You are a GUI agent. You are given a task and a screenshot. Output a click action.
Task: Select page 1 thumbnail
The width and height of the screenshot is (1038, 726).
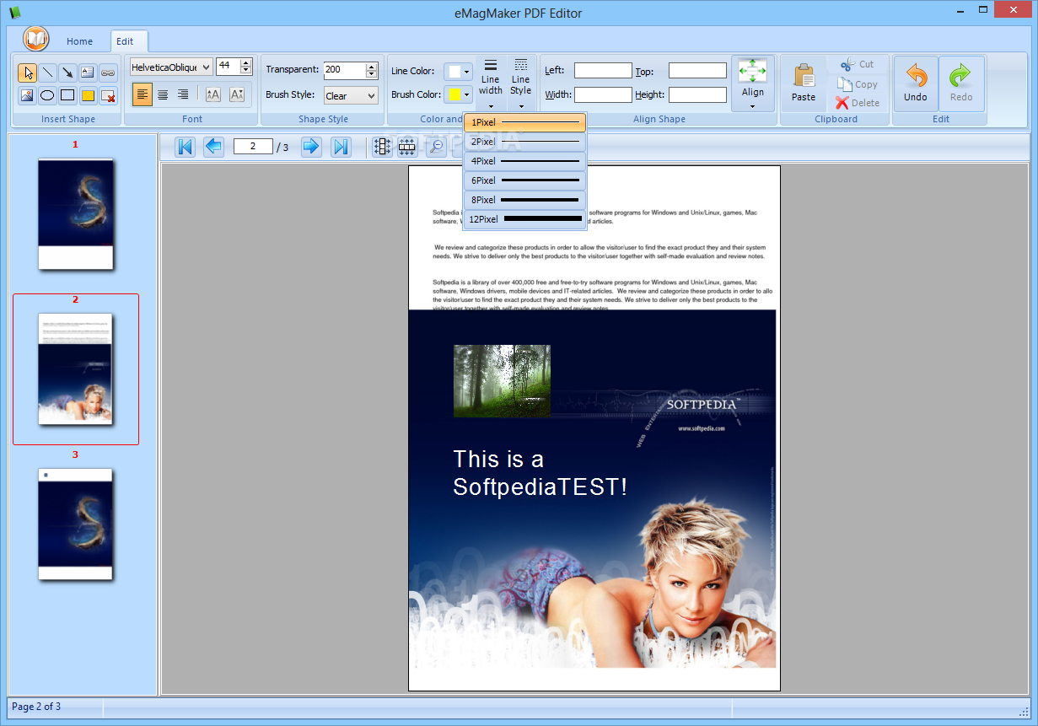tap(75, 214)
